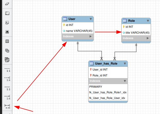Collapse the Role table using header arrow
This screenshot has width=160, height=114.
pyautogui.click(x=148, y=21)
